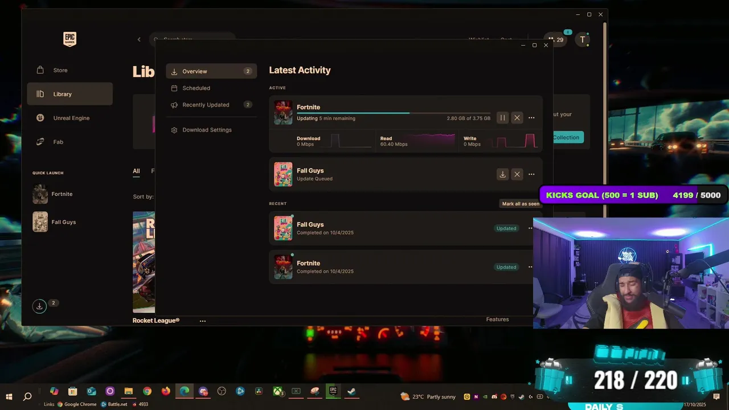729x410 pixels.
Task: Open Wishlist in the launcher header
Action: (478, 39)
